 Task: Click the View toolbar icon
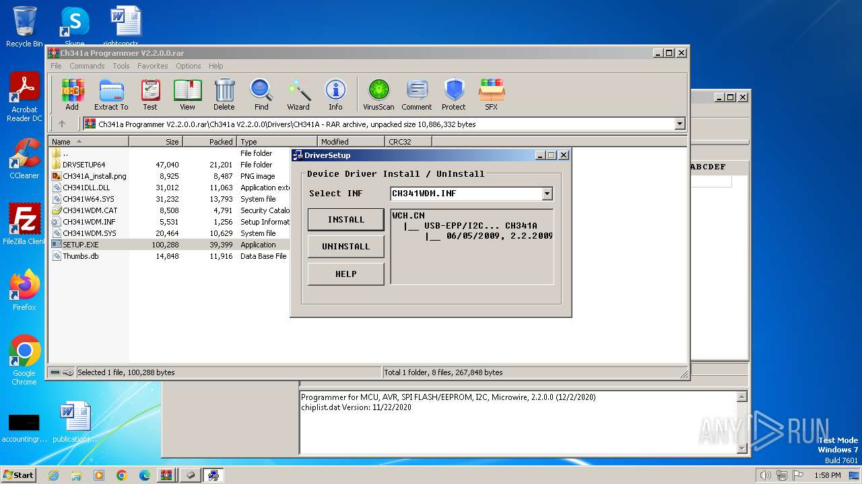187,94
